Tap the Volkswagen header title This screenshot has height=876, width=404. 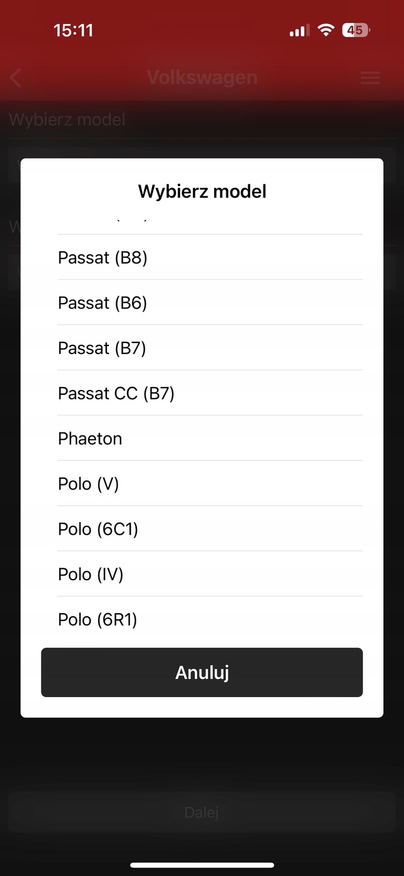pos(202,78)
